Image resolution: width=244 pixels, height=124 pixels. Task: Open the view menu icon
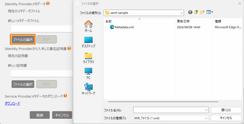(x=210, y=12)
